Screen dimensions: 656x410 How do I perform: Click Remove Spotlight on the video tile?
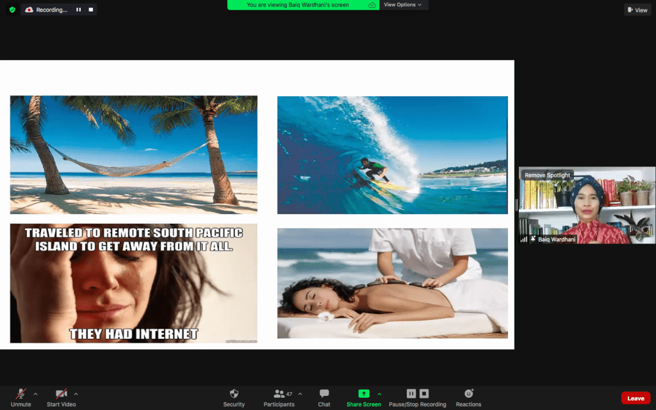pyautogui.click(x=547, y=176)
